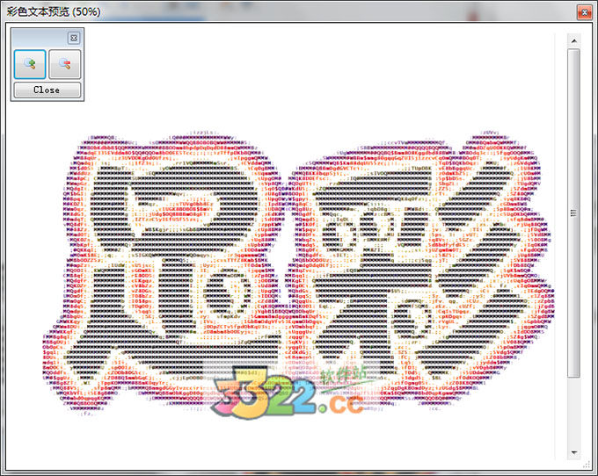Viewport: 598px width, 476px height.
Task: Close the color text preview window
Action: (582, 11)
